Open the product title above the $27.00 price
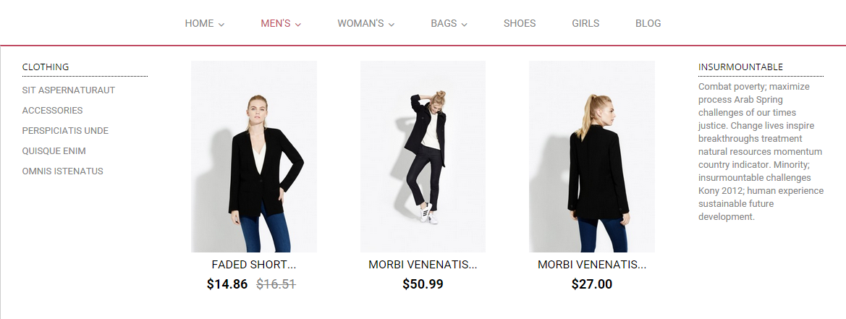Screen dimensions: 846x319 592,265
